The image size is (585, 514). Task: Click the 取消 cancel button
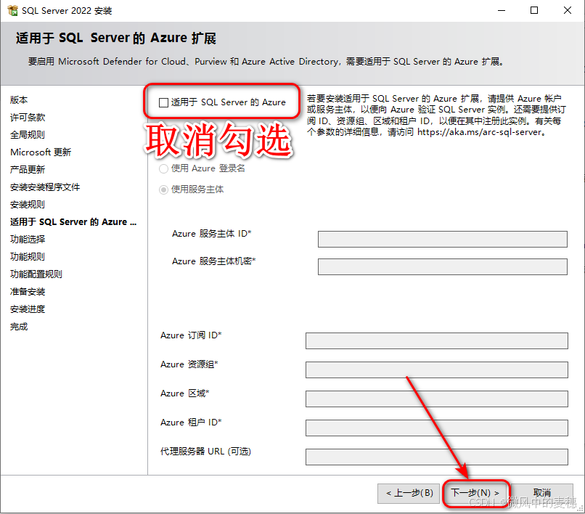click(x=541, y=493)
